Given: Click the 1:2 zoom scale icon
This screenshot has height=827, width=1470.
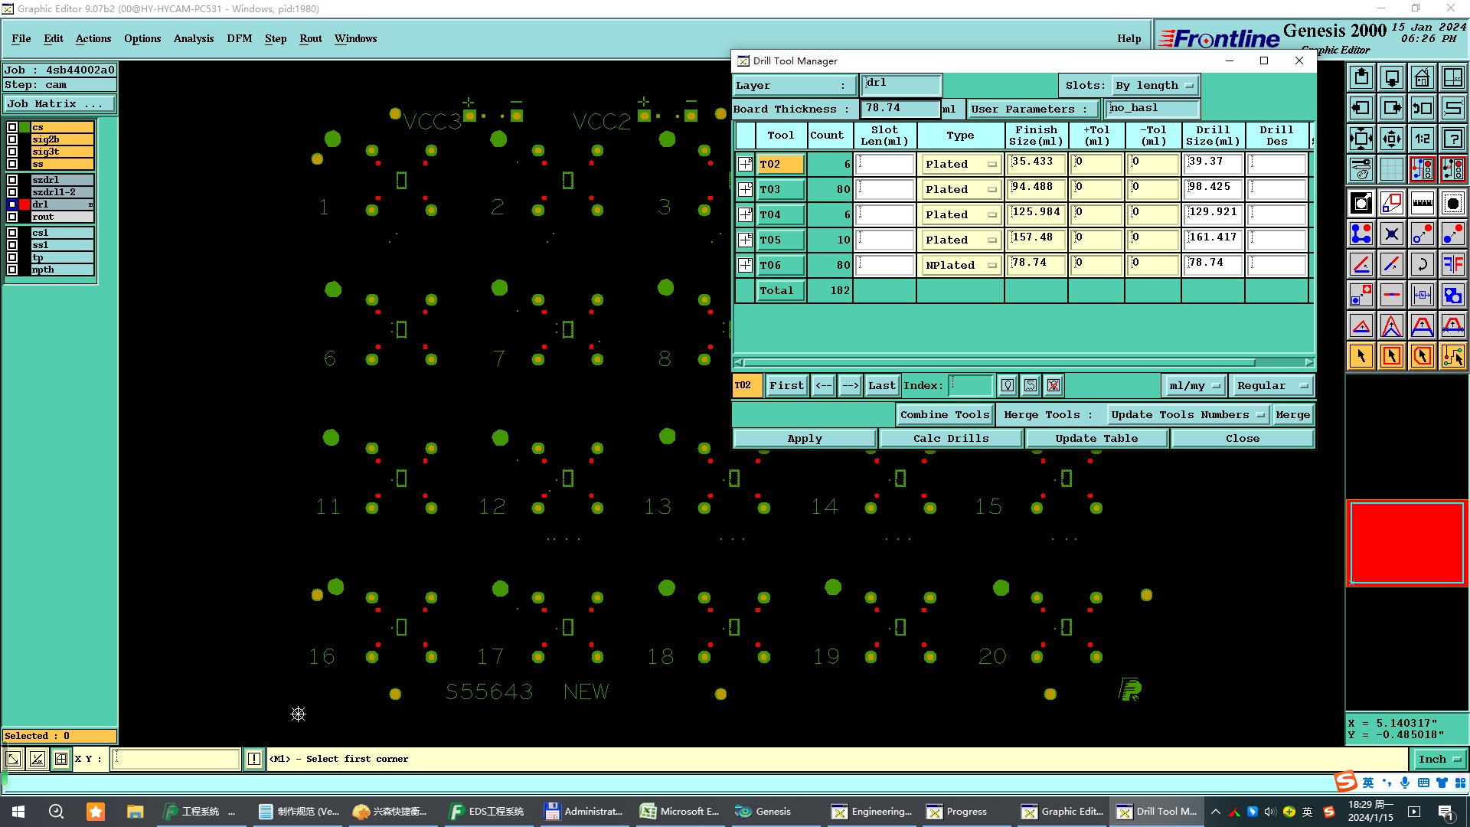Looking at the screenshot, I should click(x=1422, y=139).
